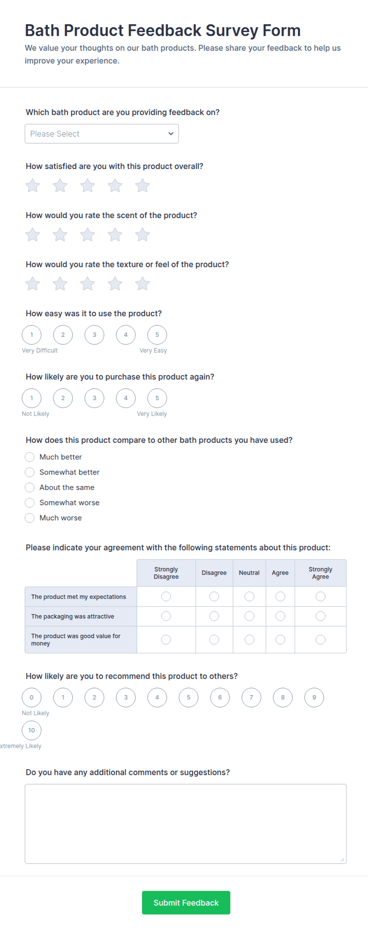The image size is (368, 934).
Task: Pick the third star for overall satisfaction
Action: pyautogui.click(x=87, y=186)
